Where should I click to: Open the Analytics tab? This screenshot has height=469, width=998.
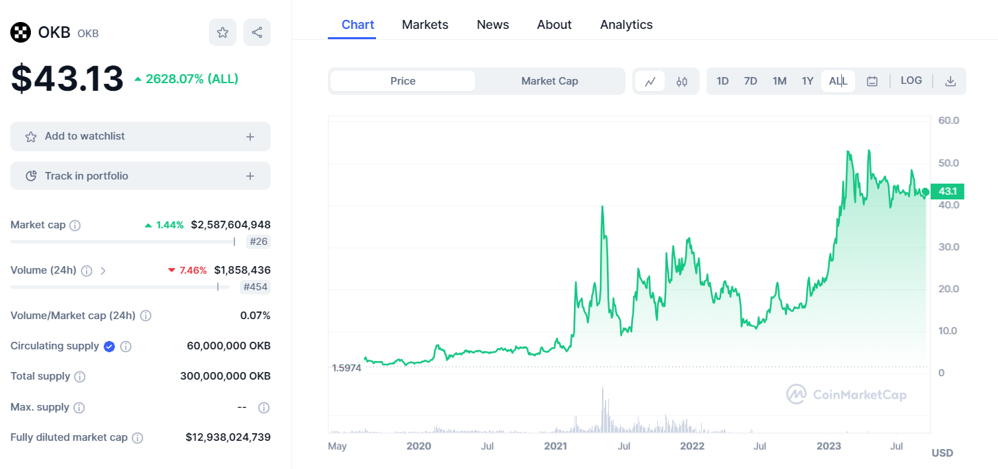click(x=626, y=25)
